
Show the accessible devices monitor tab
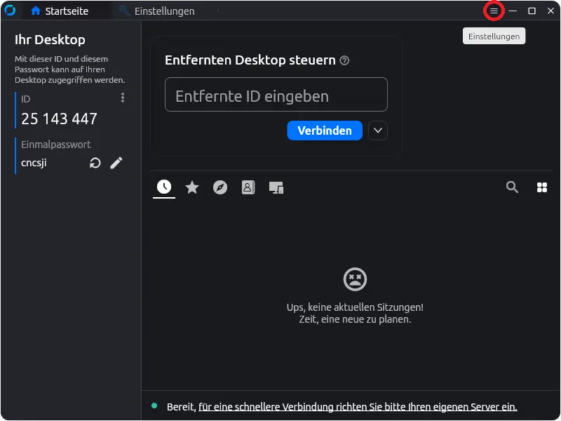click(x=276, y=187)
